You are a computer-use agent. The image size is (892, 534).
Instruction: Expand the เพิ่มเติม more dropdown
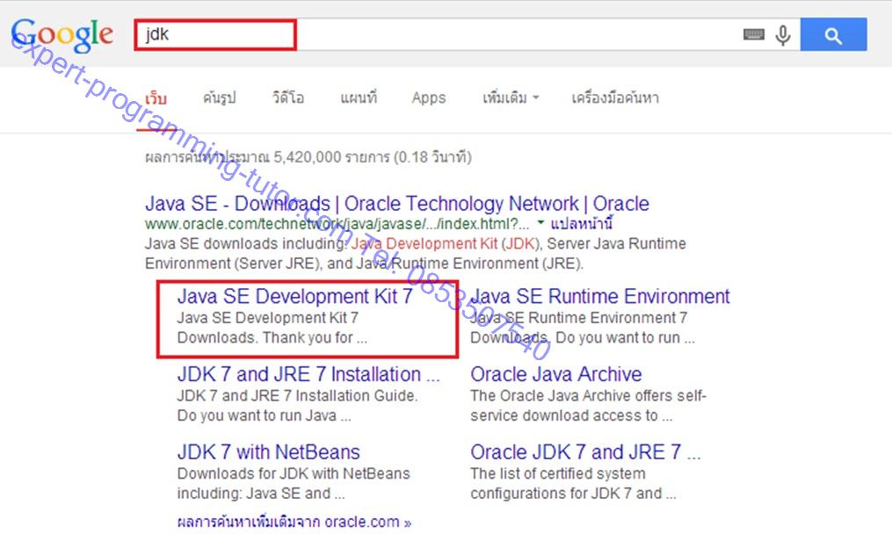(x=511, y=97)
